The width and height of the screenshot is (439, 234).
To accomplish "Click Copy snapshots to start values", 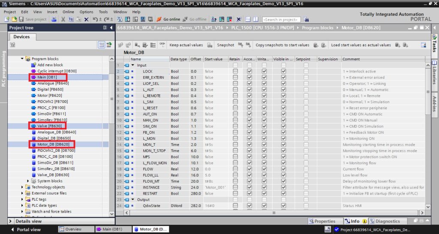I will (282, 45).
